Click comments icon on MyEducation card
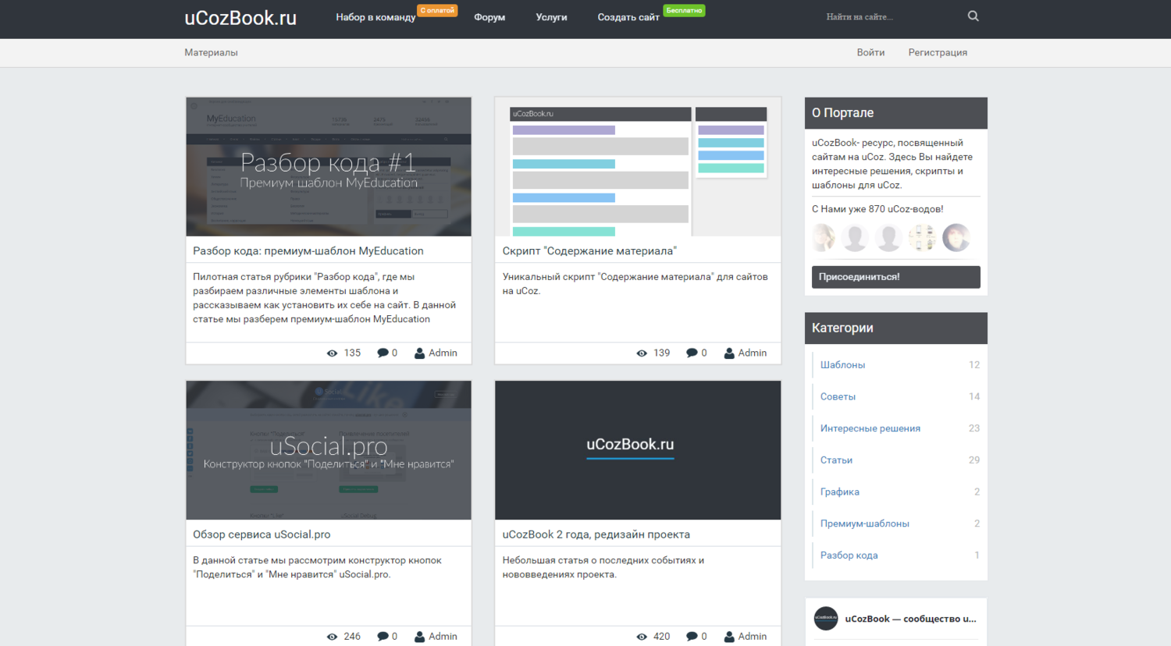The width and height of the screenshot is (1171, 646). [383, 353]
